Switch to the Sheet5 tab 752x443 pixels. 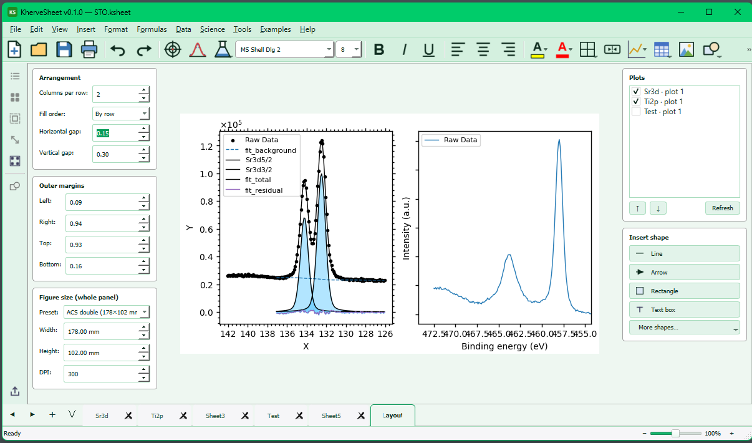click(331, 416)
